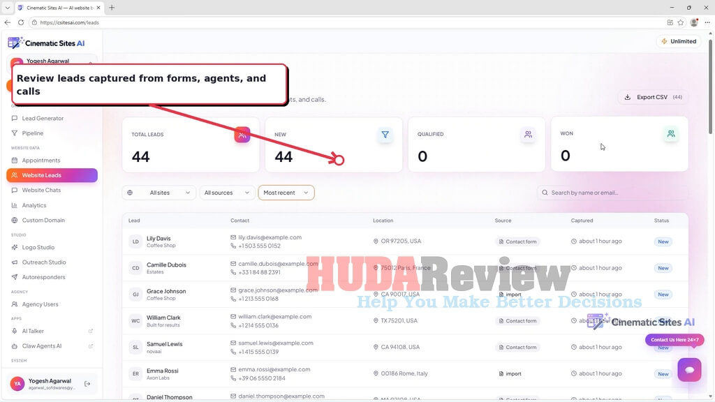Open Lily Davis lead entry
This screenshot has width=715, height=402.
pyautogui.click(x=405, y=241)
